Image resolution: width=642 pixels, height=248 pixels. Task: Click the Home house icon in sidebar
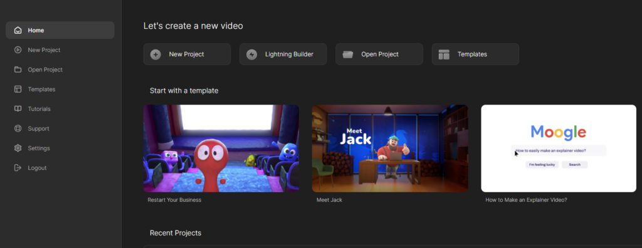click(18, 30)
